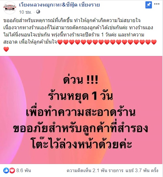Screen dimensions: 163x177
Task: Click the post text starting ขออภัยสำหรับเหตุการณ์
Action: (x=78, y=31)
